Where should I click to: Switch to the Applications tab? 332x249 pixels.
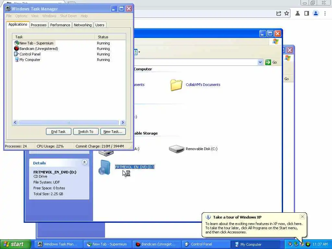[x=18, y=24]
